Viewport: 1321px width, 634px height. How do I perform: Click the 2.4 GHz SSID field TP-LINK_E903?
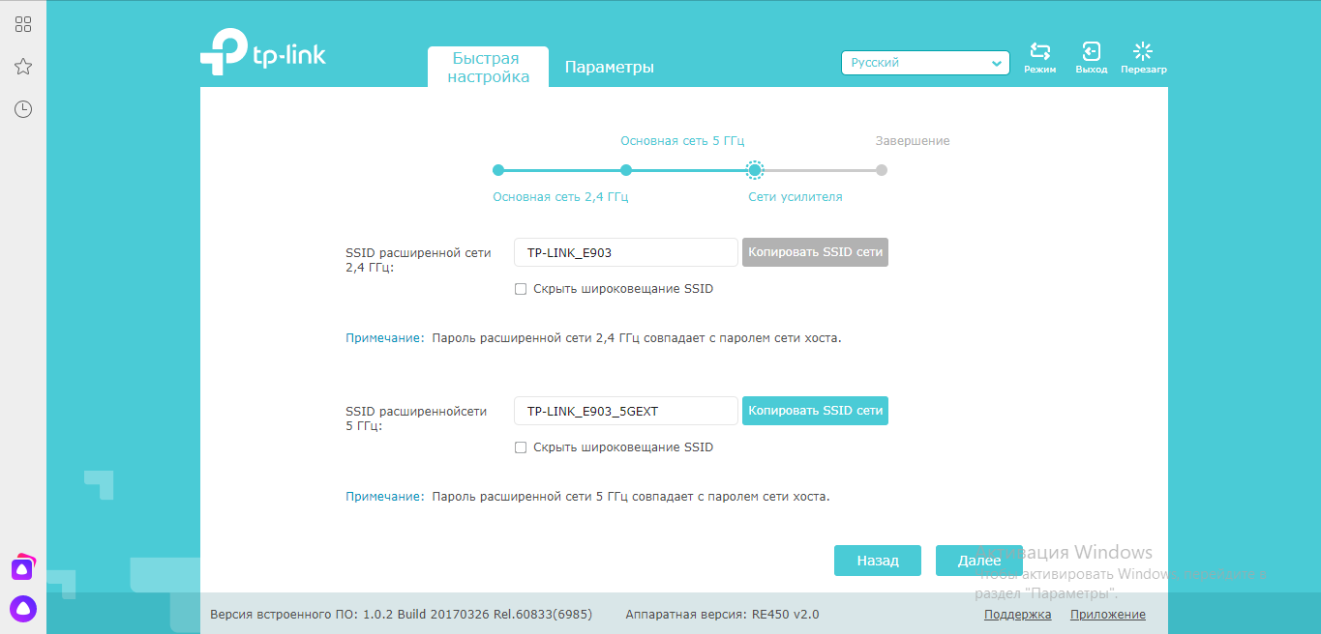pyautogui.click(x=626, y=252)
